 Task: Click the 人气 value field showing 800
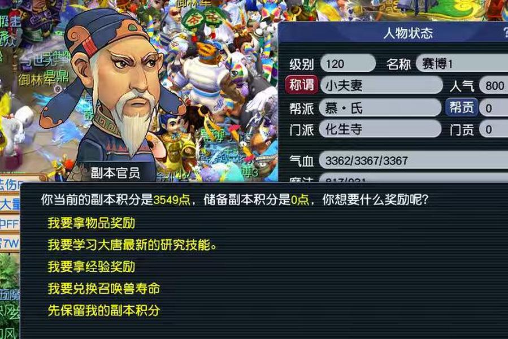click(493, 85)
